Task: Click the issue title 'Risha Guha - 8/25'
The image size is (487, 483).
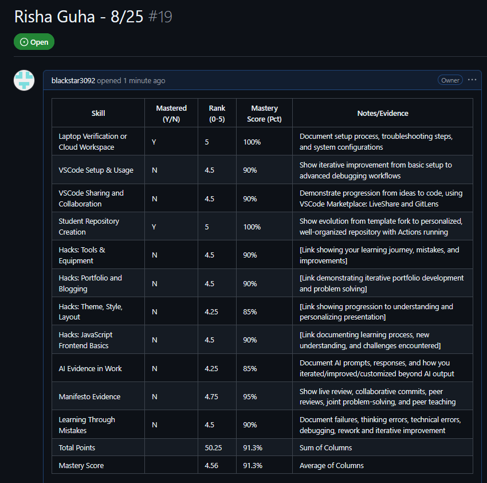Action: point(78,17)
